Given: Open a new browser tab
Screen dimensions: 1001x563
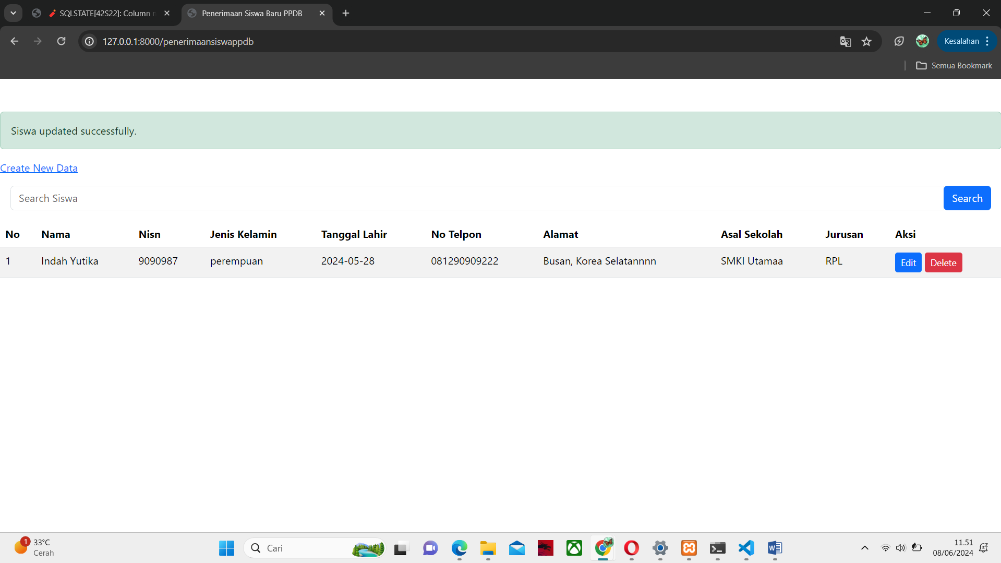Looking at the screenshot, I should pyautogui.click(x=346, y=13).
